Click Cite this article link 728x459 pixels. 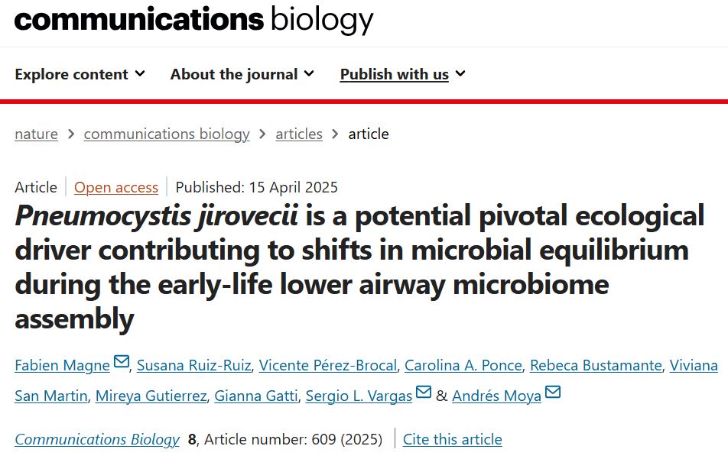click(453, 439)
